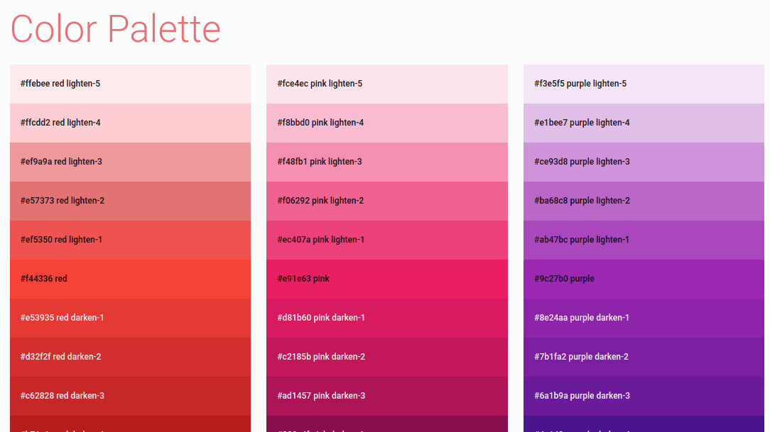Pick the base #9c27b0 purple swatch
Screen dimensions: 770x432
tap(644, 279)
